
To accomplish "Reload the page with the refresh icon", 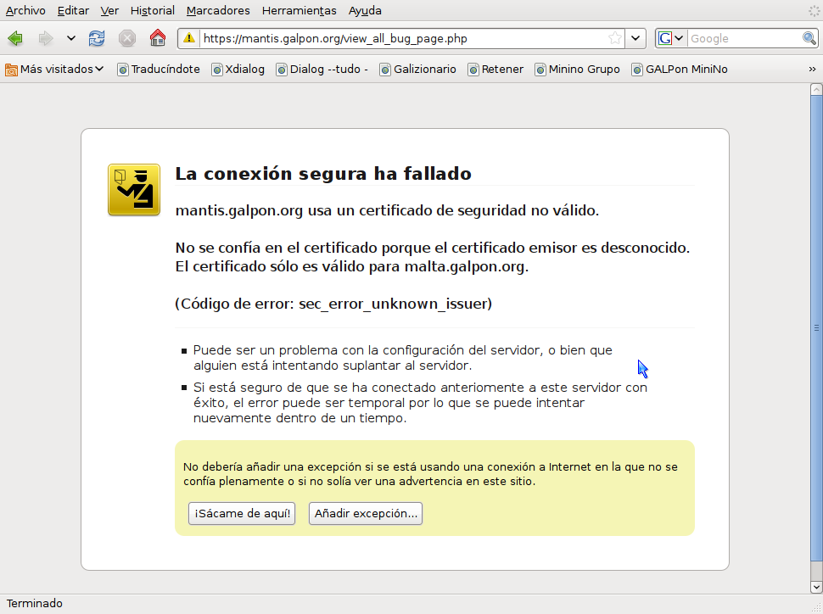I will tap(97, 38).
